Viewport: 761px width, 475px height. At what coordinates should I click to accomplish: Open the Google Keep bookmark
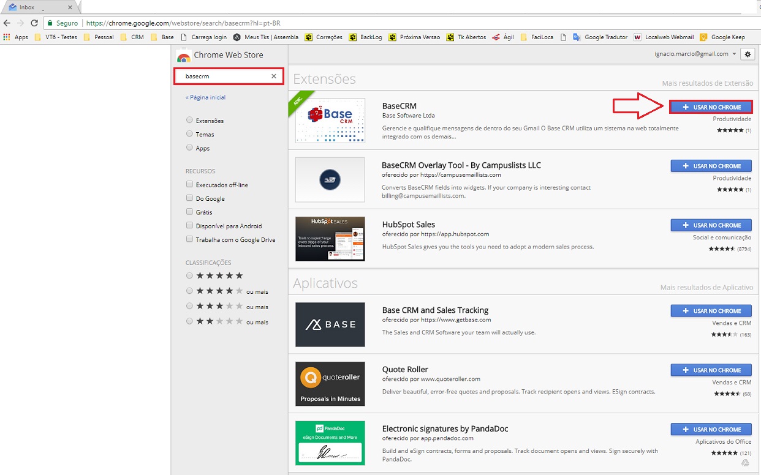722,37
